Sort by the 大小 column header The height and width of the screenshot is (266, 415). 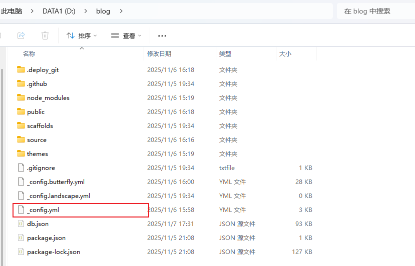[285, 53]
